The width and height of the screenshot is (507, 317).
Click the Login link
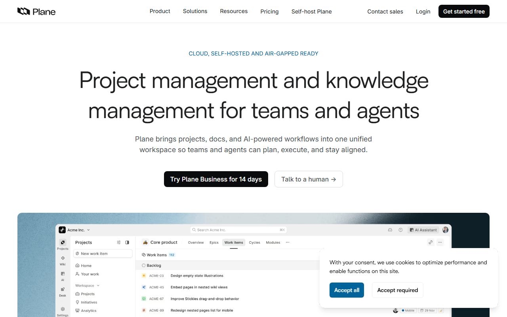point(423,11)
